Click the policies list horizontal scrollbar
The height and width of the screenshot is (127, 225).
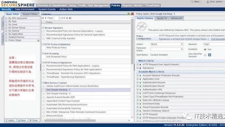(70, 120)
